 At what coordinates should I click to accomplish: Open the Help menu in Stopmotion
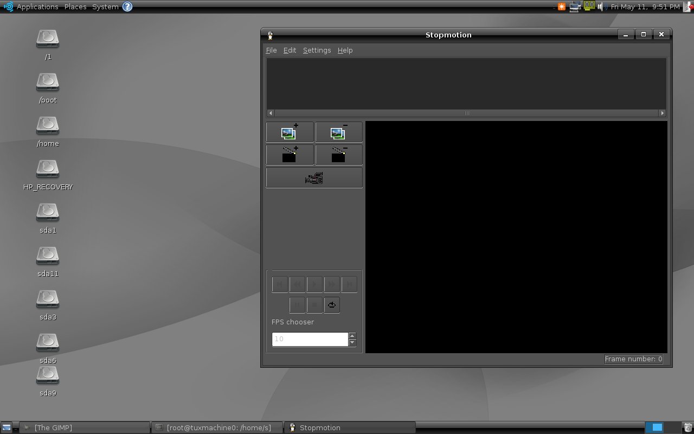(345, 50)
